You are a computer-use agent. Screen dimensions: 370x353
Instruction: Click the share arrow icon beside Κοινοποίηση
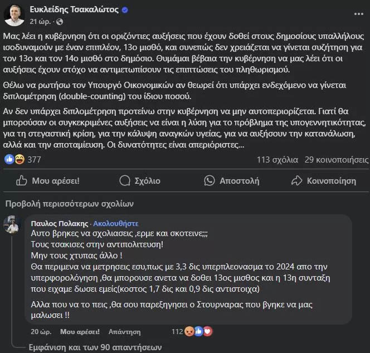coord(296,180)
